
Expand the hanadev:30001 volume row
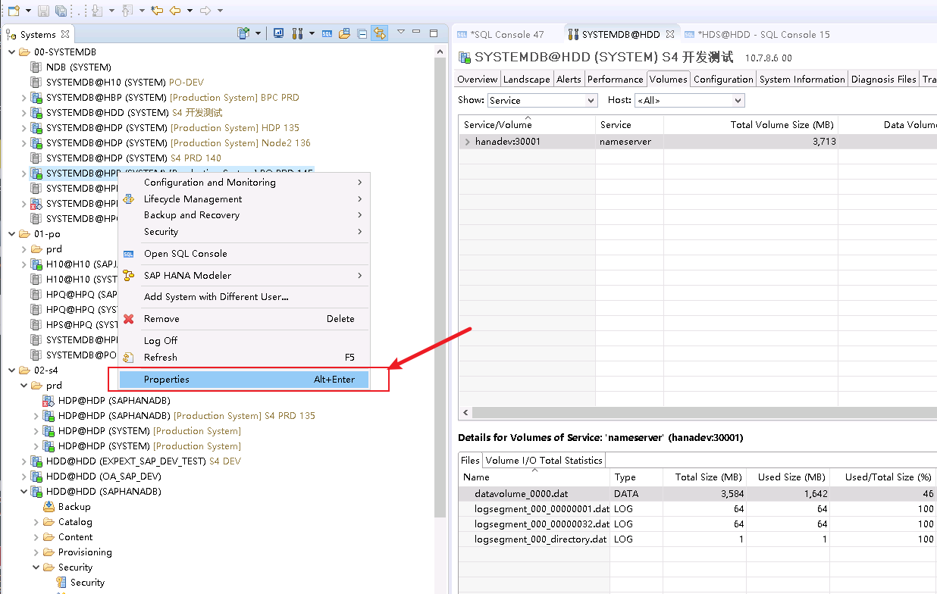coord(467,142)
